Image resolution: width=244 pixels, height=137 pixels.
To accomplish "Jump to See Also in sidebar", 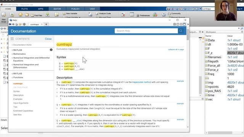I will (x=17, y=115).
